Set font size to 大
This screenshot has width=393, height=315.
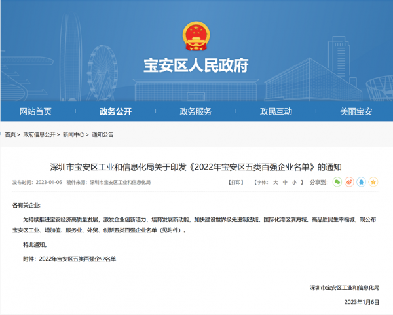pyautogui.click(x=276, y=182)
